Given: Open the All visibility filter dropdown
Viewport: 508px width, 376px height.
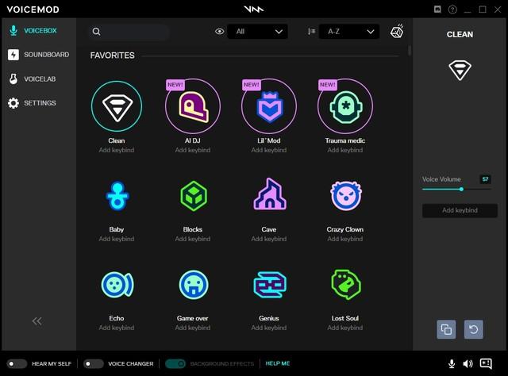Looking at the screenshot, I should coord(257,32).
